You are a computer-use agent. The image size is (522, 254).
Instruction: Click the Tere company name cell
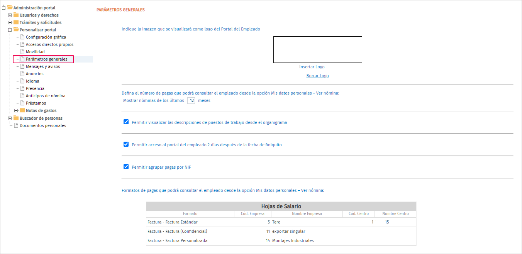coord(276,222)
